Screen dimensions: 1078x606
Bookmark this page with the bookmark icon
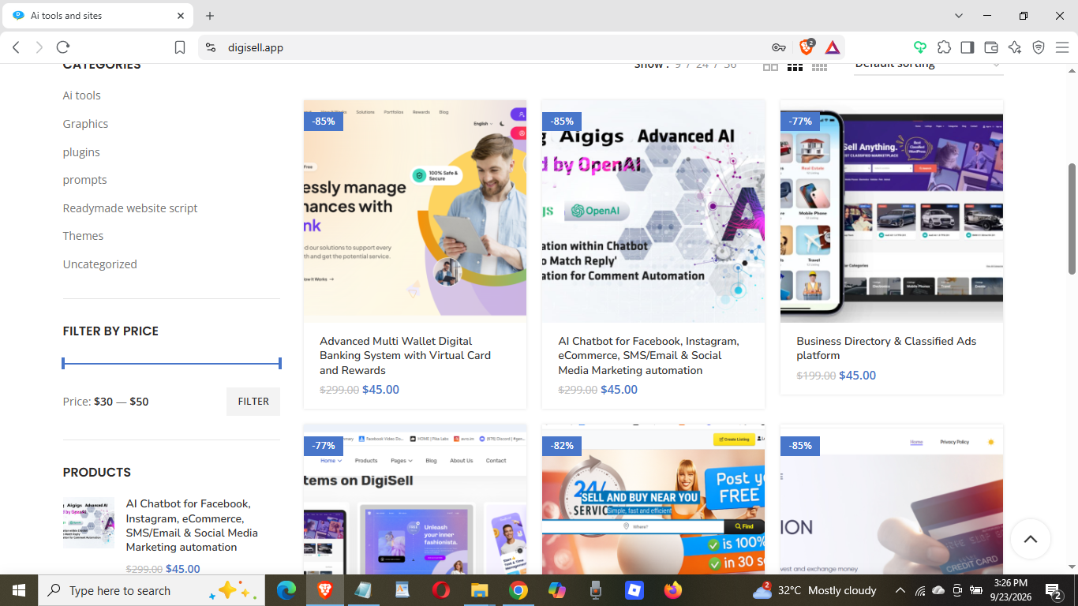pyautogui.click(x=180, y=47)
